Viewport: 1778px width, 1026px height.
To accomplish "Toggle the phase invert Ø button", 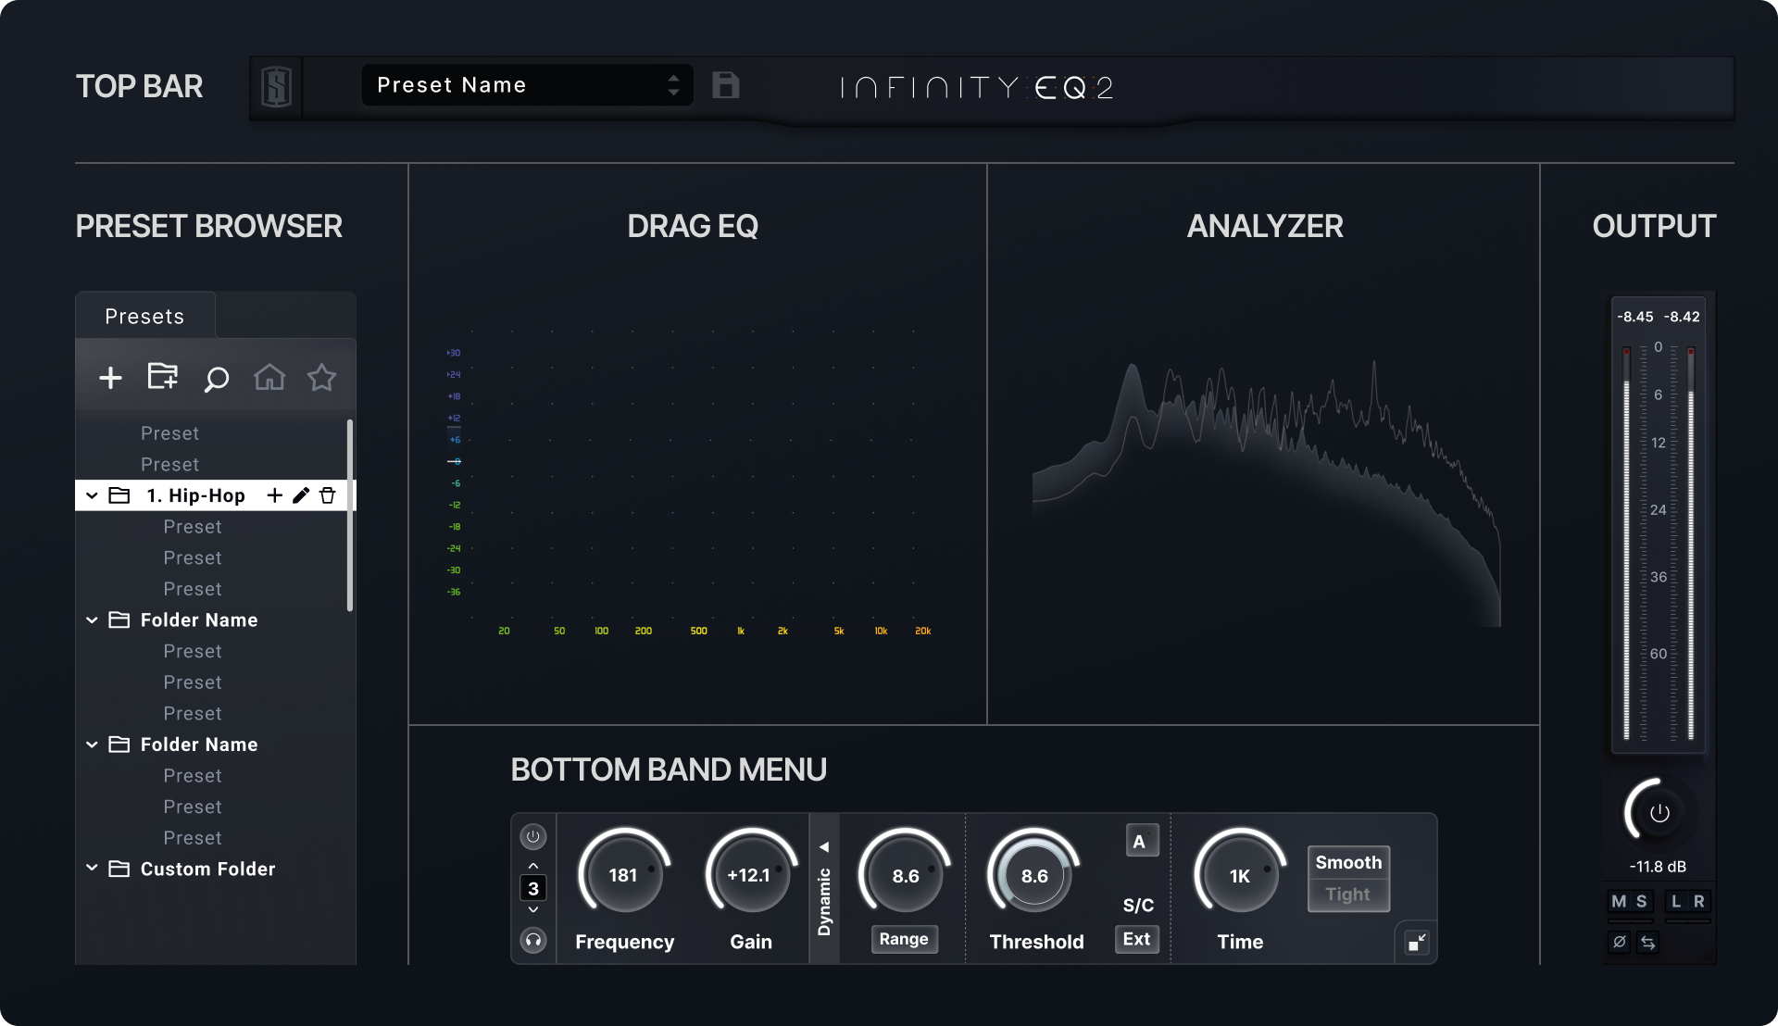I will tap(1619, 942).
